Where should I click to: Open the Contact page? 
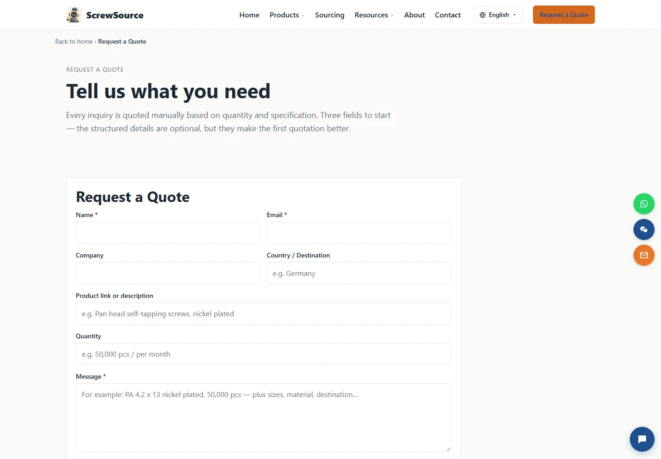tap(448, 15)
